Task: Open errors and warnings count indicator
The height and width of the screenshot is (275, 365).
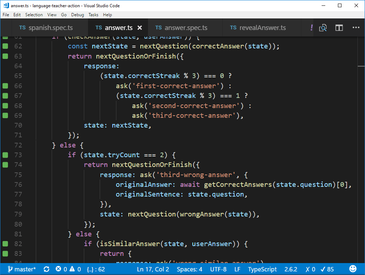Action: point(68,269)
